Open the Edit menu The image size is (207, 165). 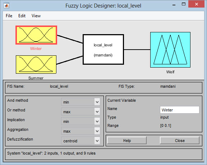[x=22, y=16]
